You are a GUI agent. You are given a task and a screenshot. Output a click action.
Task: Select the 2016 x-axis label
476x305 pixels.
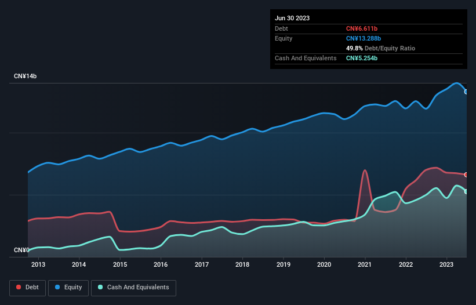[161, 264]
